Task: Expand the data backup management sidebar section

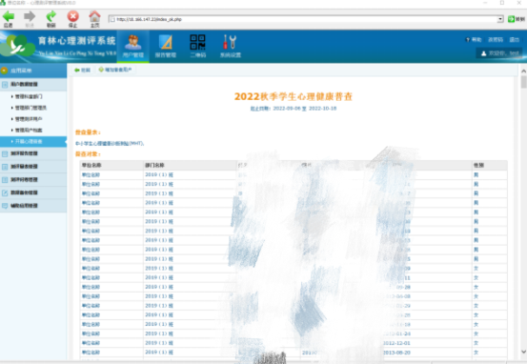Action: click(33, 192)
